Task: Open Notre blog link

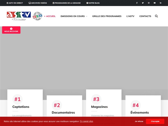Action: (x=93, y=3)
